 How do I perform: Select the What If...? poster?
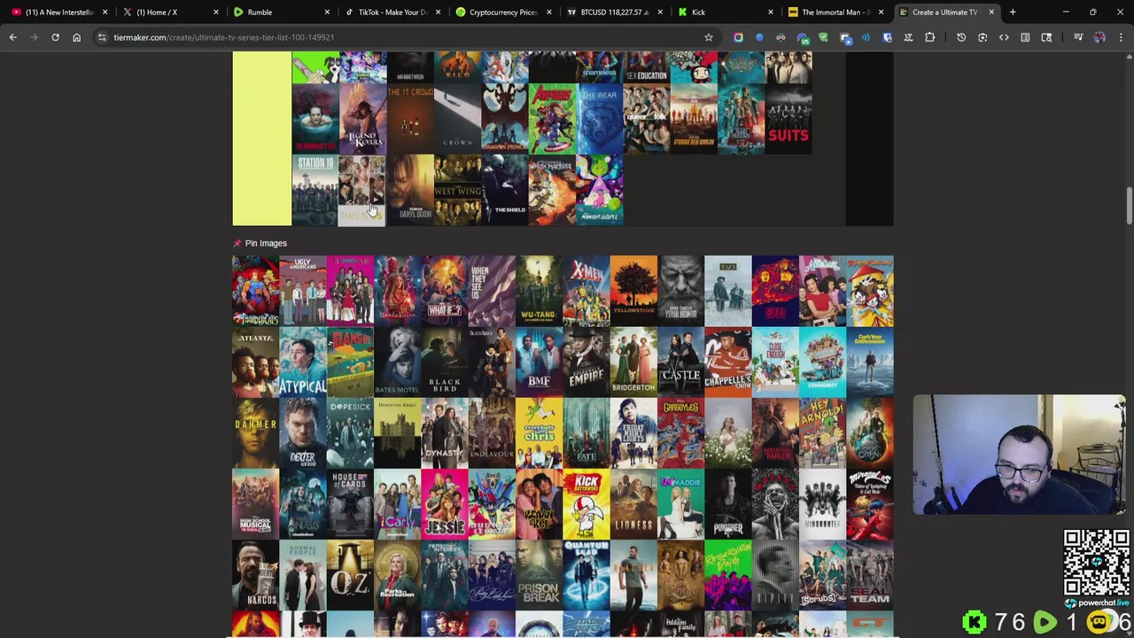pyautogui.click(x=445, y=291)
